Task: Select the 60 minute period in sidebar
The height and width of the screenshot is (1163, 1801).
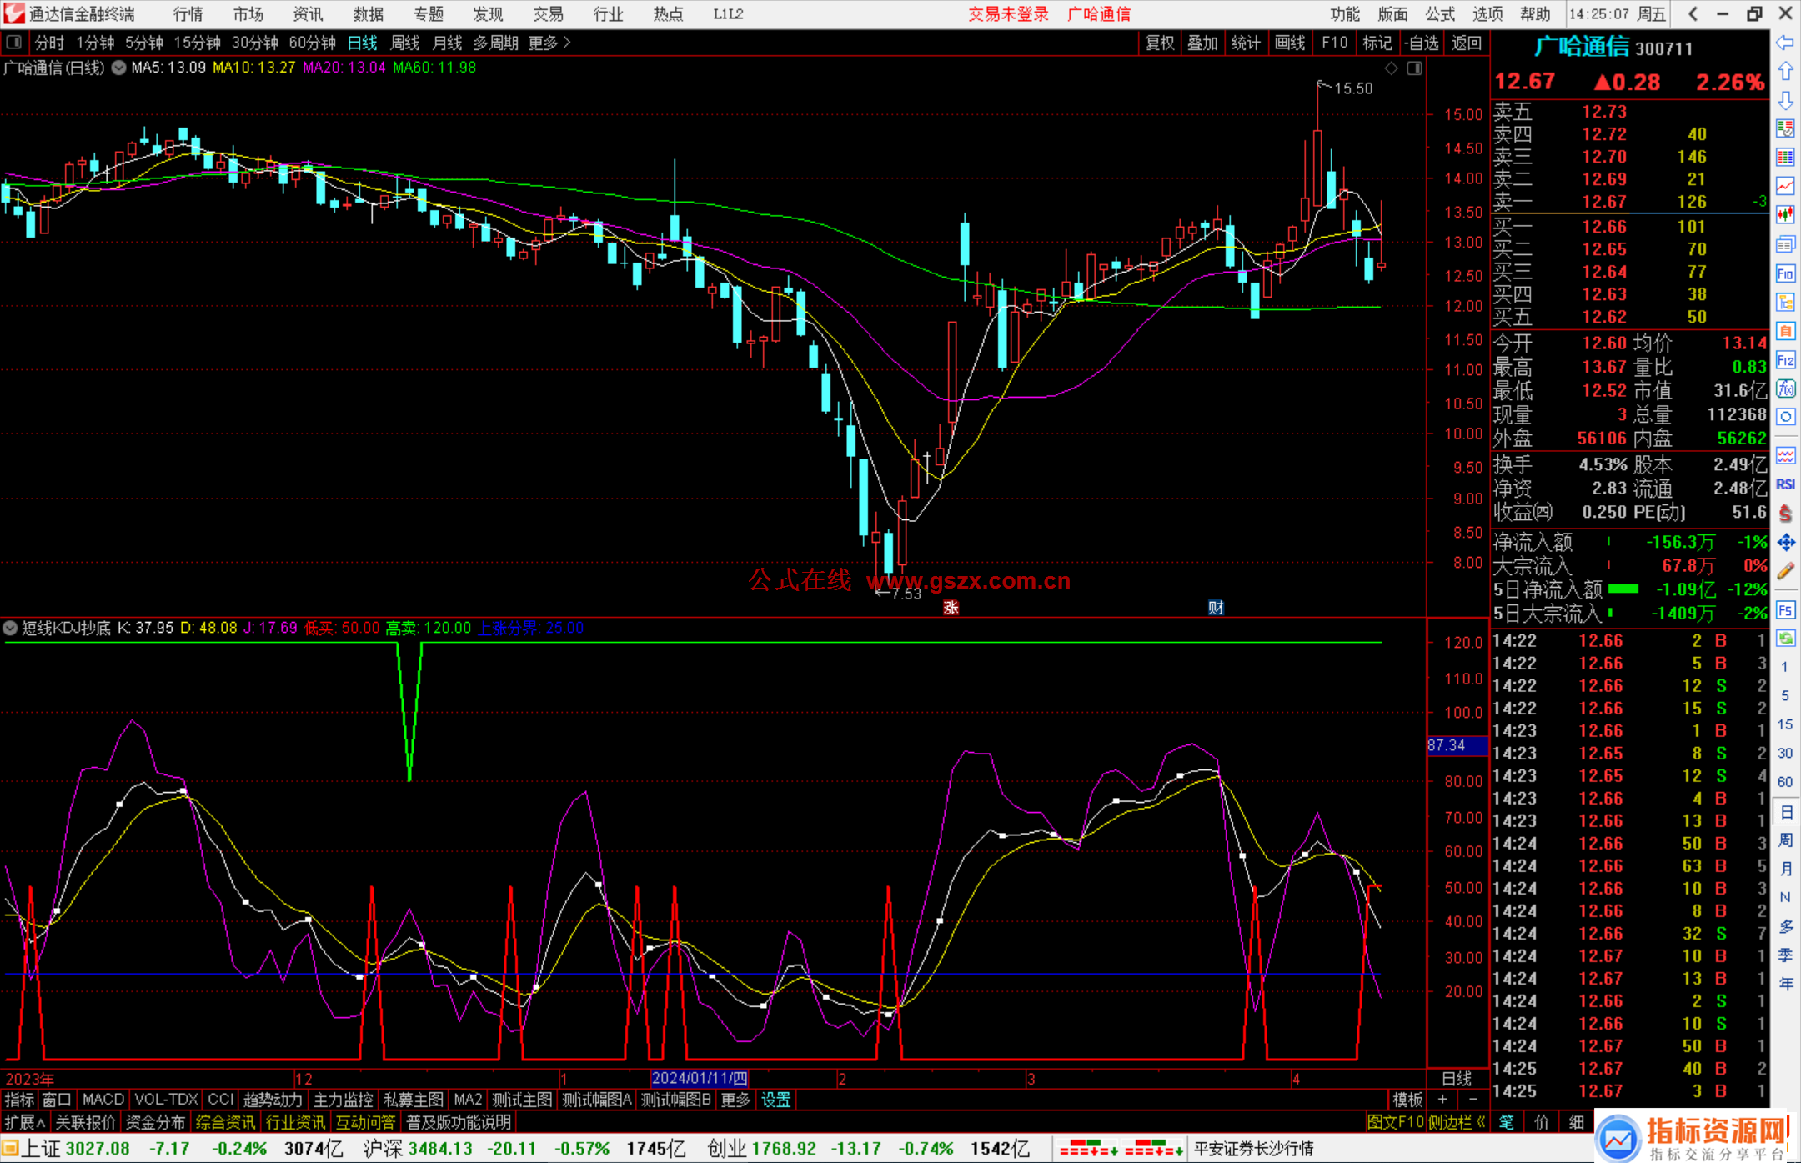Action: (x=1785, y=782)
